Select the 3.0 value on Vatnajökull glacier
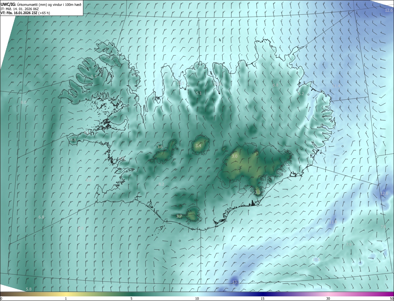 click(235, 156)
